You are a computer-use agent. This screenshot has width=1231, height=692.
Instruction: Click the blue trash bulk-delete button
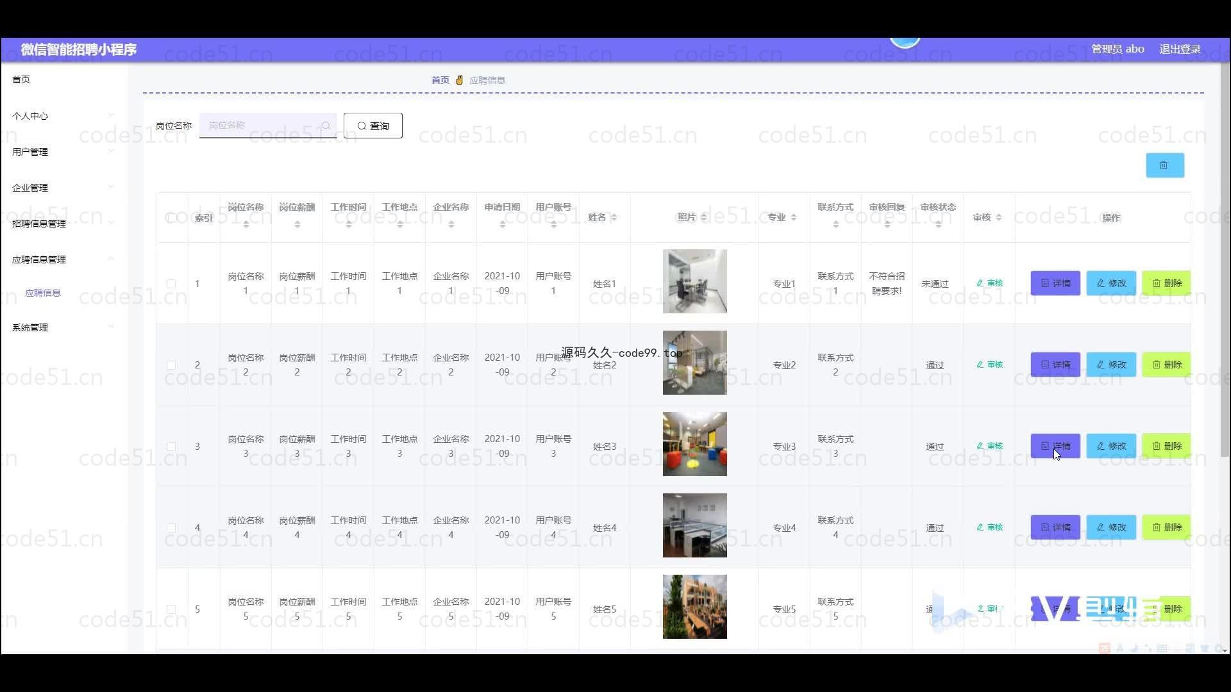tap(1164, 165)
